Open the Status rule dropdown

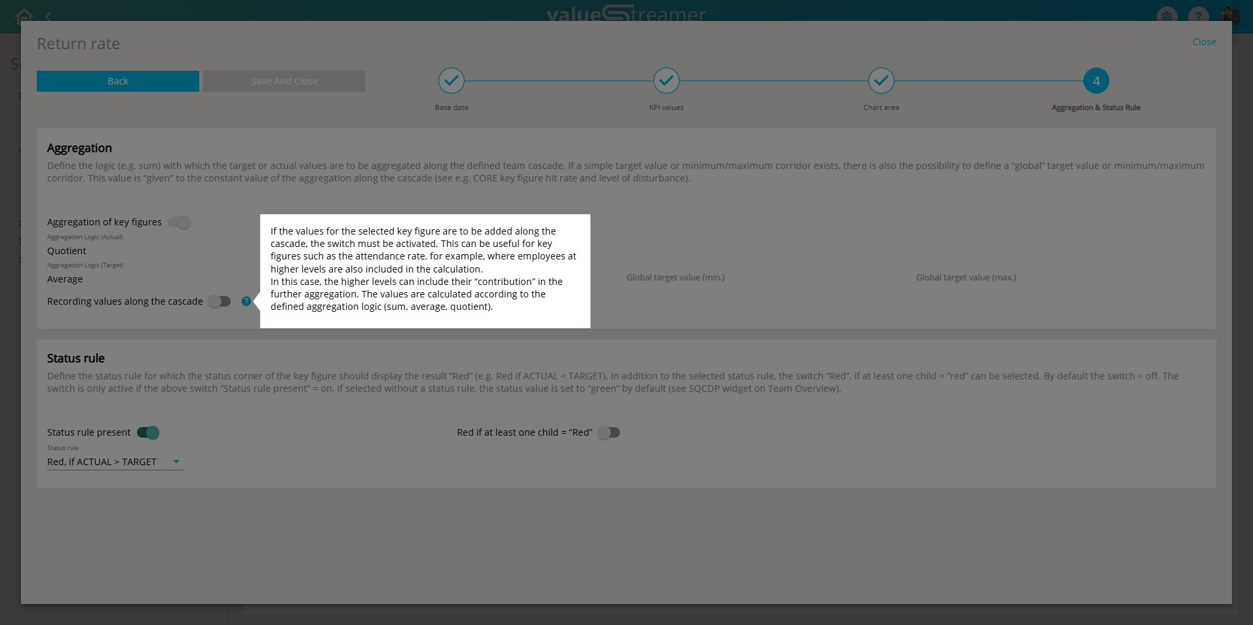(x=115, y=462)
